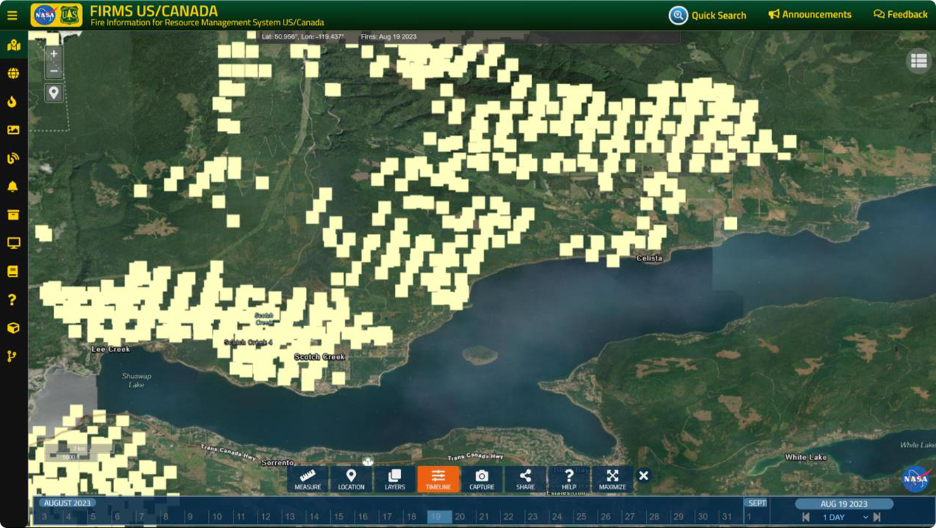The image size is (936, 528).
Task: Click the White Lake label on the map
Action: [806, 458]
